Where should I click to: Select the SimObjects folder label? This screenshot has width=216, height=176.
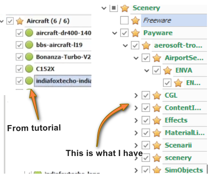point(184,170)
